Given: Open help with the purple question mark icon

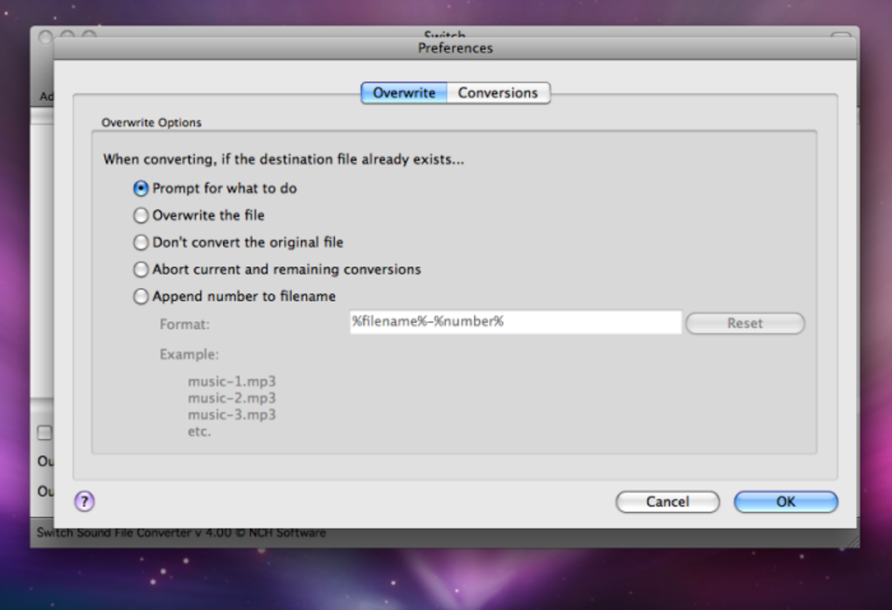Looking at the screenshot, I should [84, 501].
